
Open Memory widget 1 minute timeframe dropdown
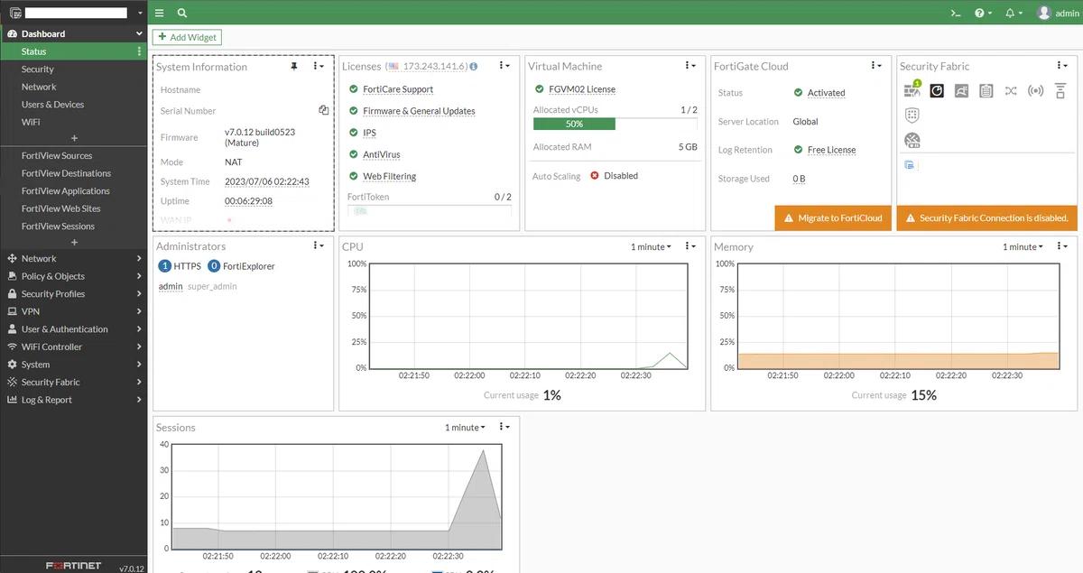[1023, 246]
